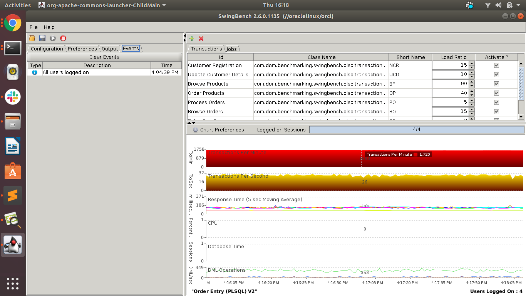Select the Java SwingBench dock icon
The width and height of the screenshot is (526, 296).
coord(13,245)
